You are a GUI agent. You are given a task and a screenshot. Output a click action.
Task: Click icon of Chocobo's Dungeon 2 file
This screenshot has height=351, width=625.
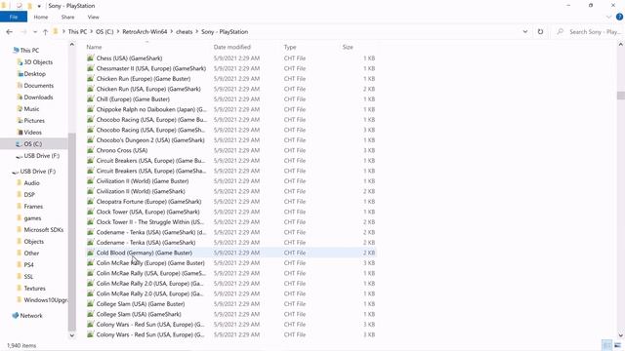click(x=91, y=140)
